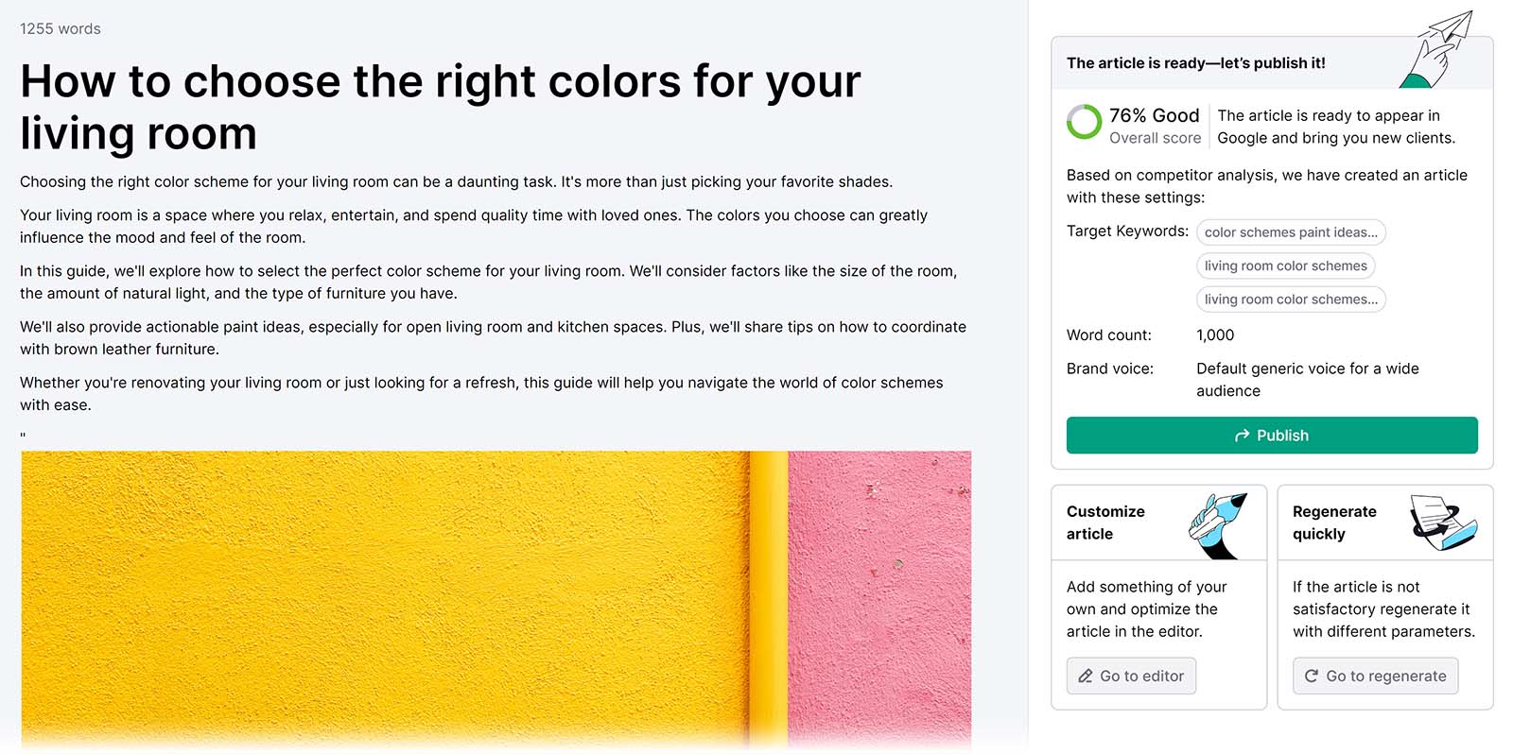Click the truncated 'living room color schemes...' tag
This screenshot has height=754, width=1513.
(1291, 300)
